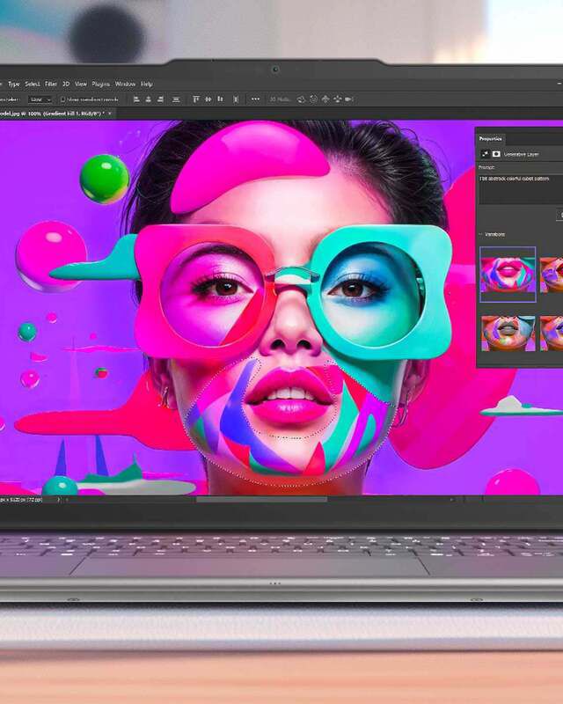Select the bottom-right variation thumbnail

[x=552, y=334]
